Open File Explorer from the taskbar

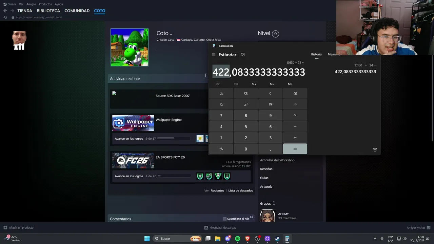click(x=218, y=239)
